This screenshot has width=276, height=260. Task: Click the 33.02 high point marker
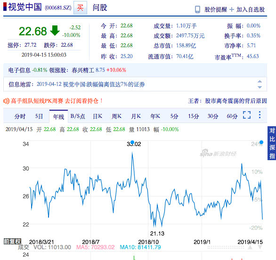point(132,142)
